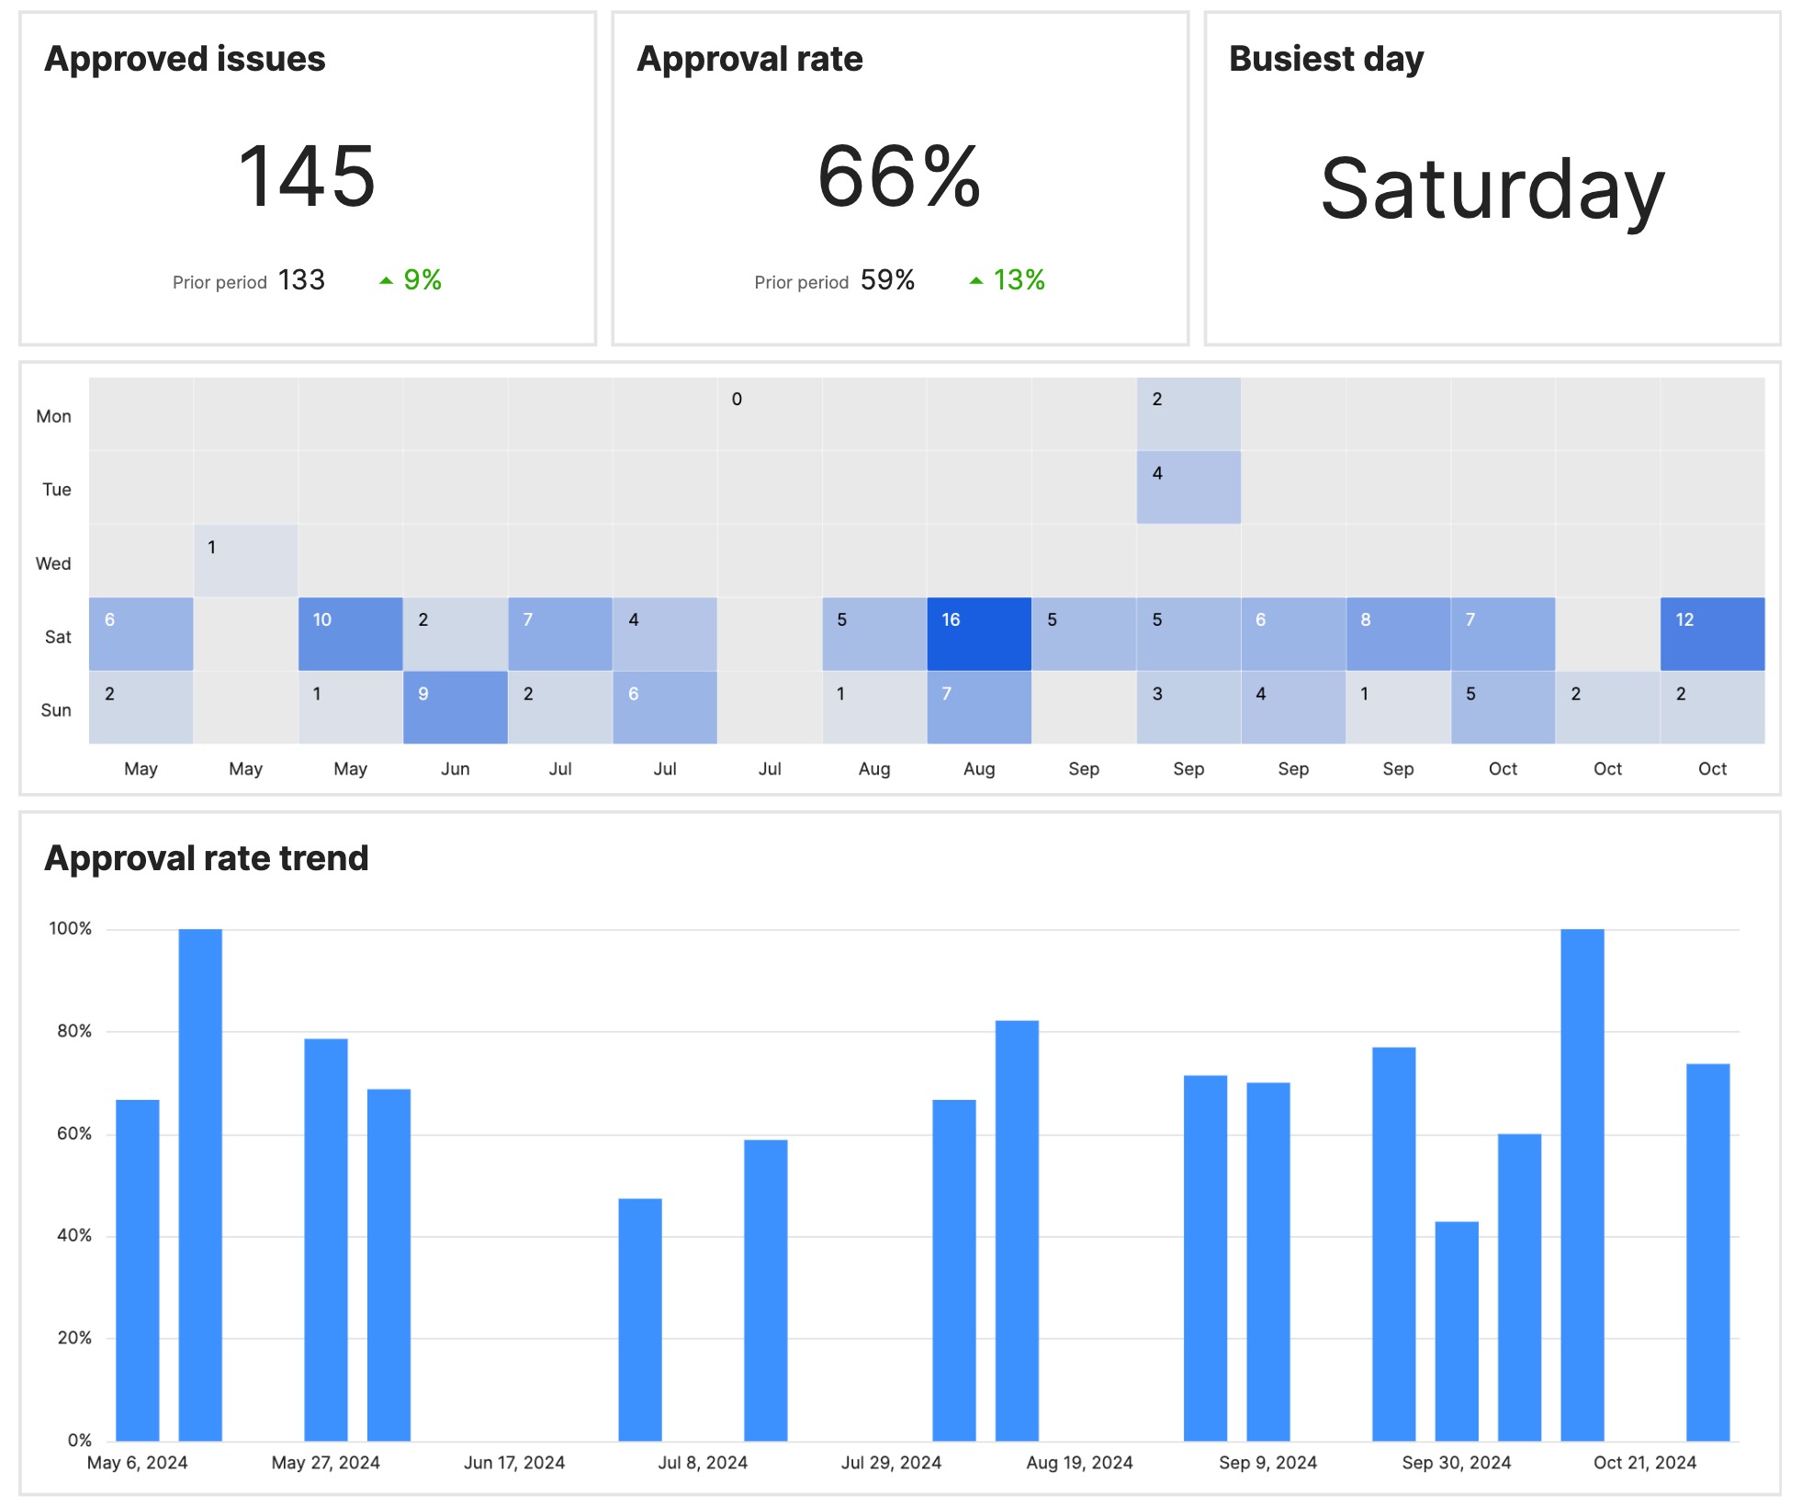Select the darkest heatmap cell showing 16
This screenshot has width=1802, height=1507.
978,634
